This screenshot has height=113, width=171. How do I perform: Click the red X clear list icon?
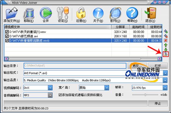click(x=166, y=41)
